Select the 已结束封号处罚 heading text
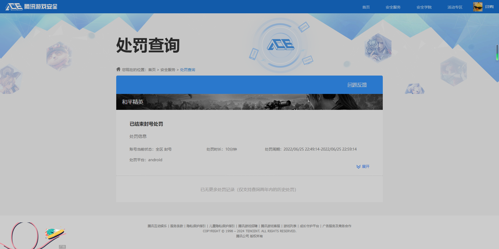The height and width of the screenshot is (249, 499). 146,124
